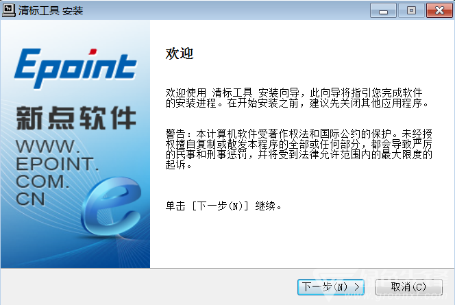Click the 欢迎使用 清标工具 安装向导 paragraph
The image size is (455, 305).
click(x=297, y=98)
